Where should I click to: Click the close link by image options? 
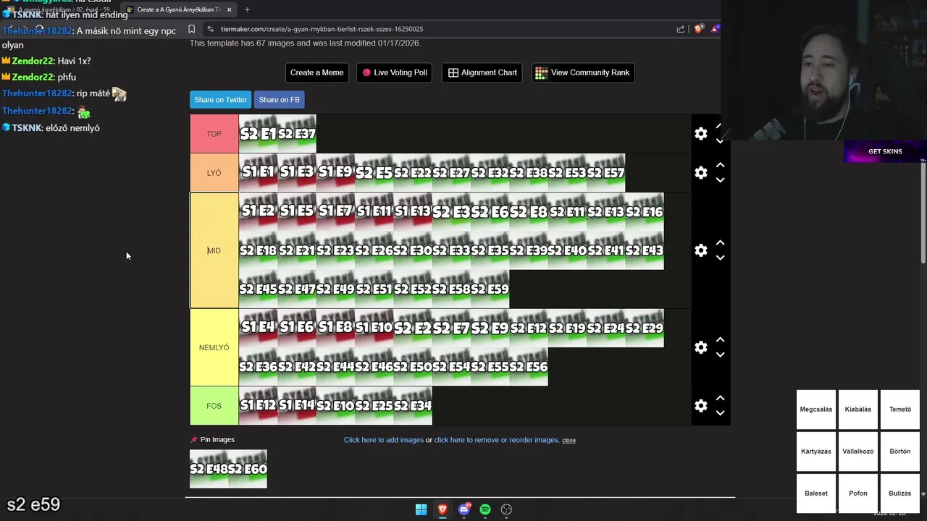569,440
